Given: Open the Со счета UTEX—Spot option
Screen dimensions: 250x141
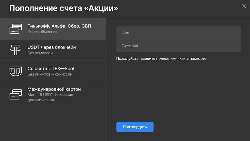Looking at the screenshot, I should [53, 71].
